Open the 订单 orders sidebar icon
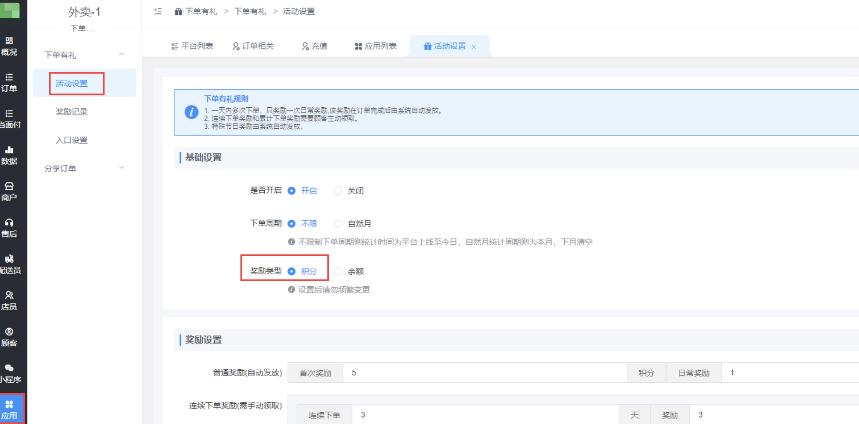The width and height of the screenshot is (859, 424). click(x=9, y=83)
